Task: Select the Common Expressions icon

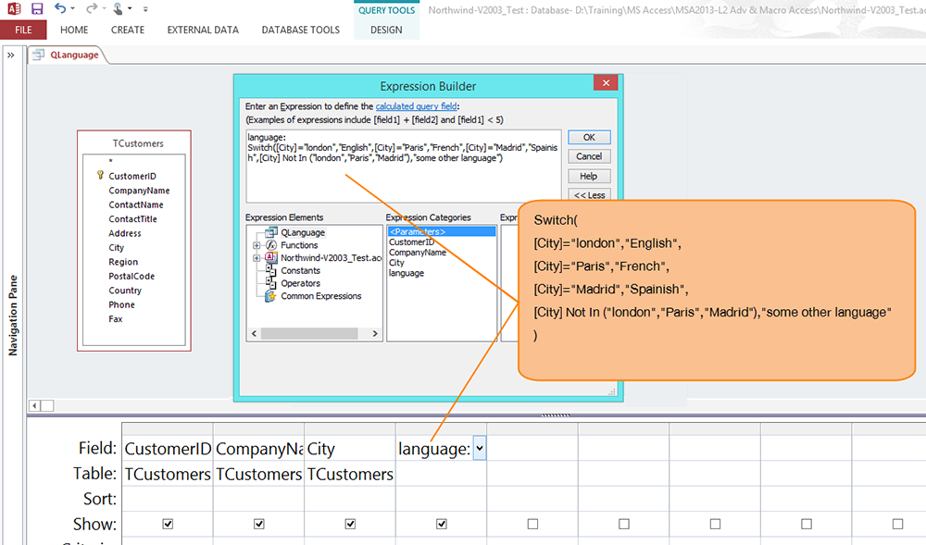Action: pyautogui.click(x=271, y=296)
